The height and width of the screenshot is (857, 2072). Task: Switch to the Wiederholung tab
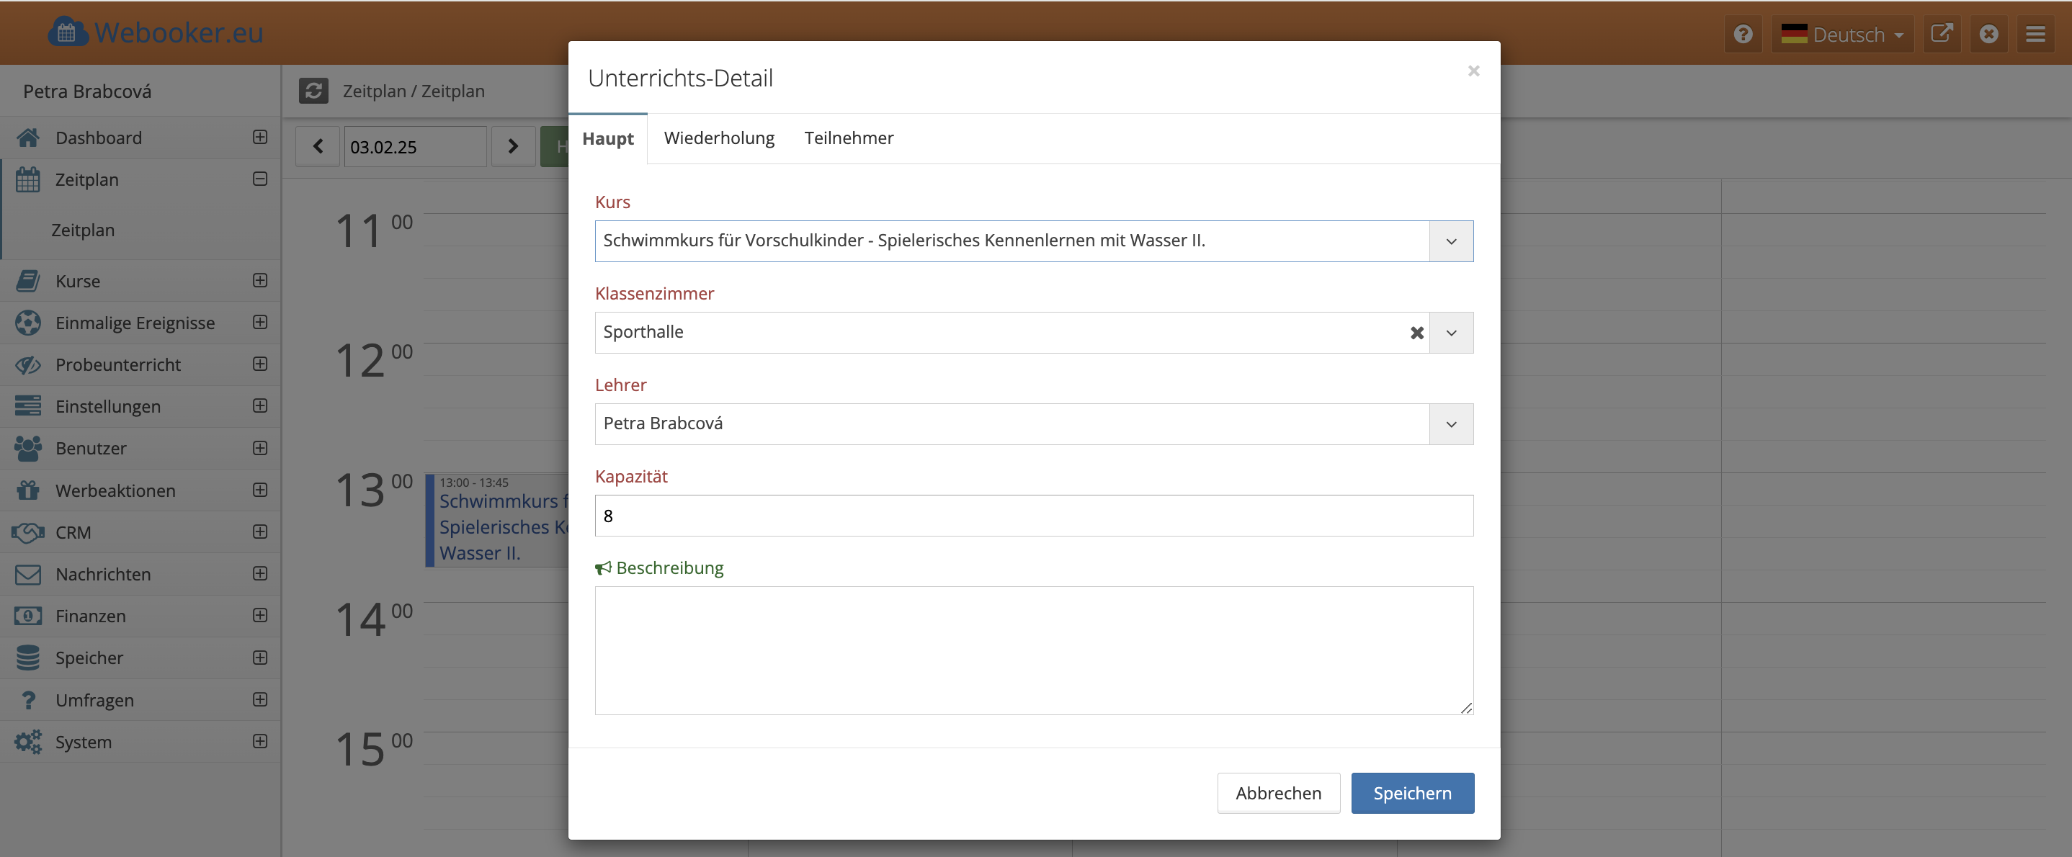tap(718, 138)
